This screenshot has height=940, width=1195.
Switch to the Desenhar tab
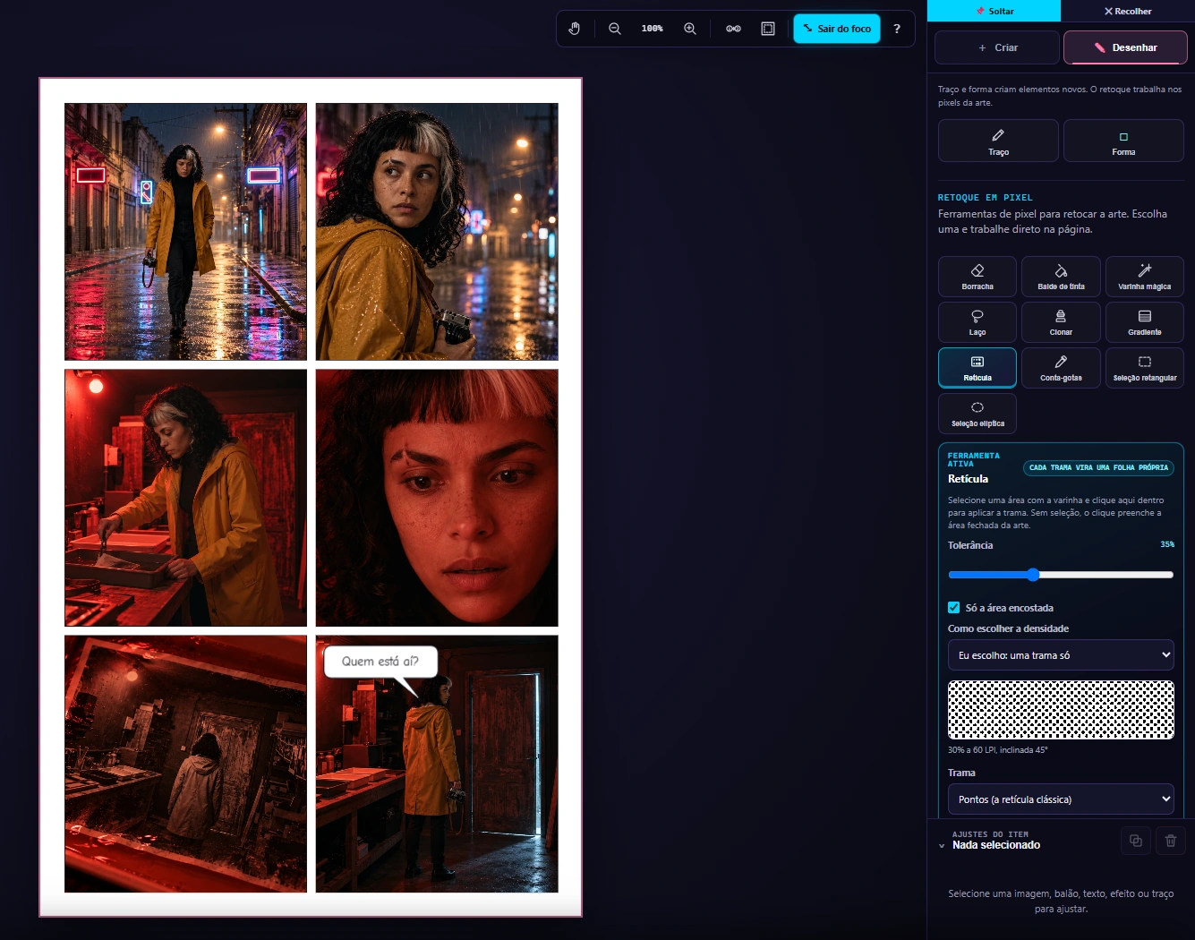pos(1125,47)
